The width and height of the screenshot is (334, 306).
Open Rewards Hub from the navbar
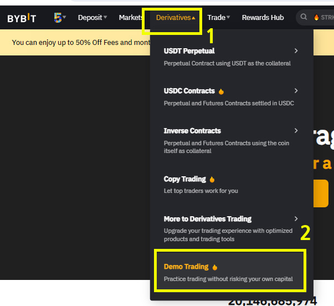coord(263,18)
